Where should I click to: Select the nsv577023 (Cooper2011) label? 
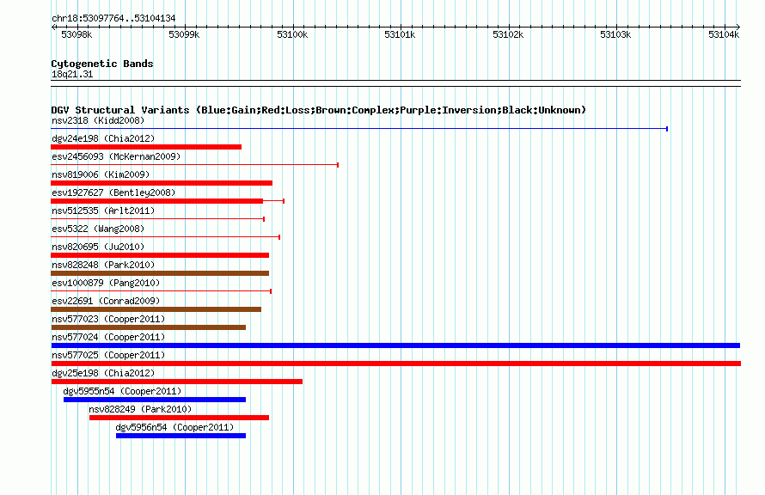point(108,319)
